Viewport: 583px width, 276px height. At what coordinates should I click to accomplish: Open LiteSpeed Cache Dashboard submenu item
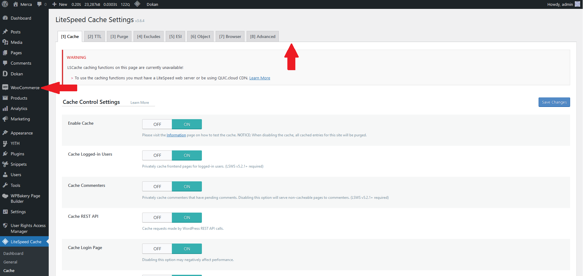pos(13,253)
